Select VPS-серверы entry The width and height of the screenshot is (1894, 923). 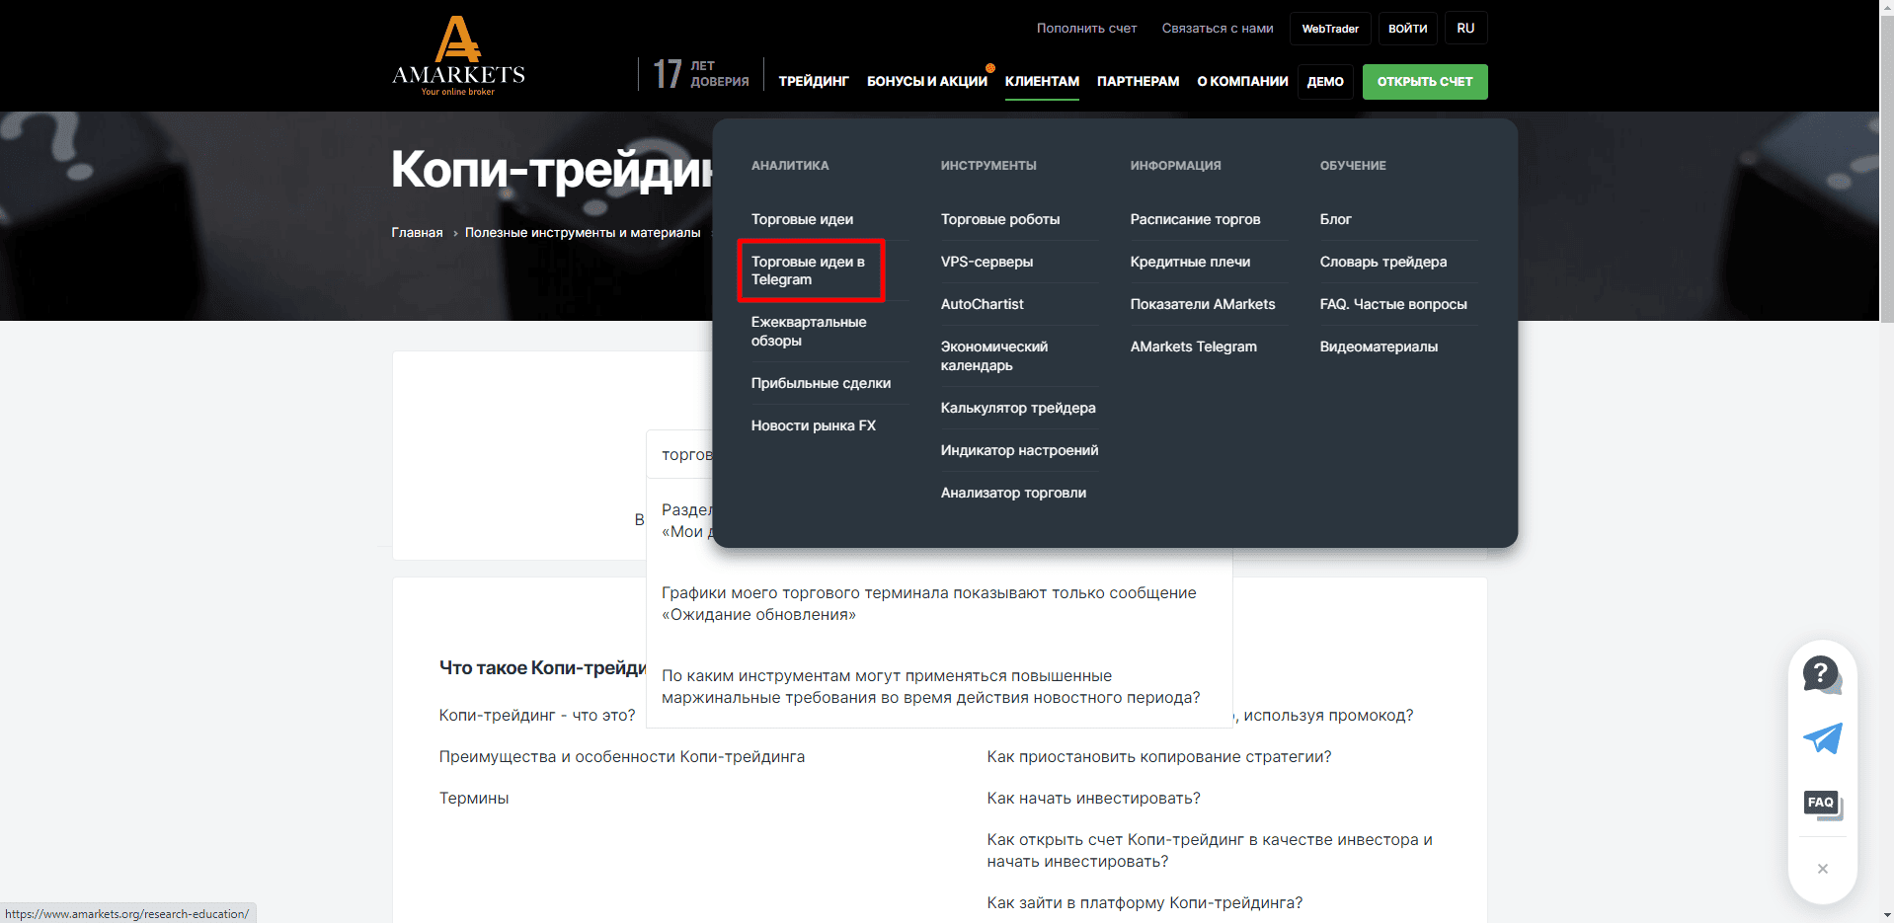pyautogui.click(x=986, y=262)
